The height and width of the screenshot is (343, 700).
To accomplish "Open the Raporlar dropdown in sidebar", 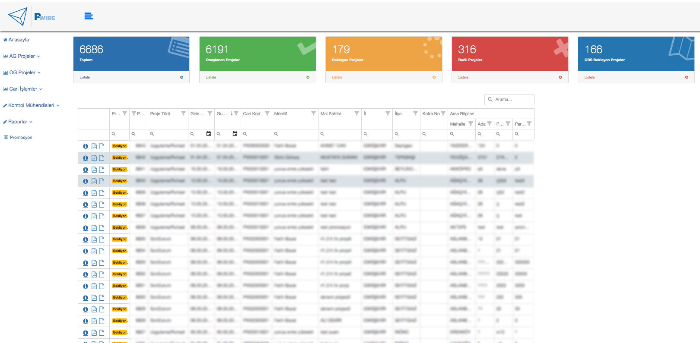I will [18, 122].
